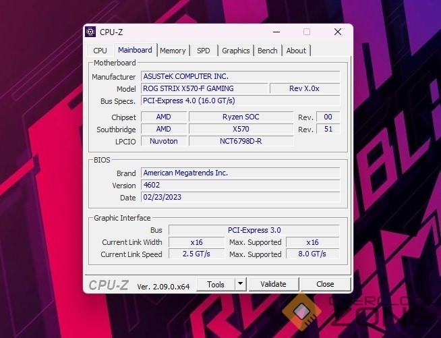
Task: Open the Memory tab
Action: click(173, 51)
